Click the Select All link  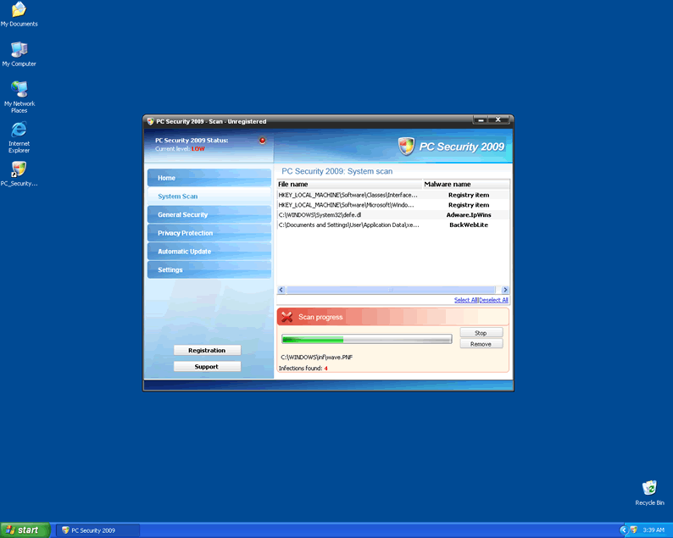tap(465, 300)
